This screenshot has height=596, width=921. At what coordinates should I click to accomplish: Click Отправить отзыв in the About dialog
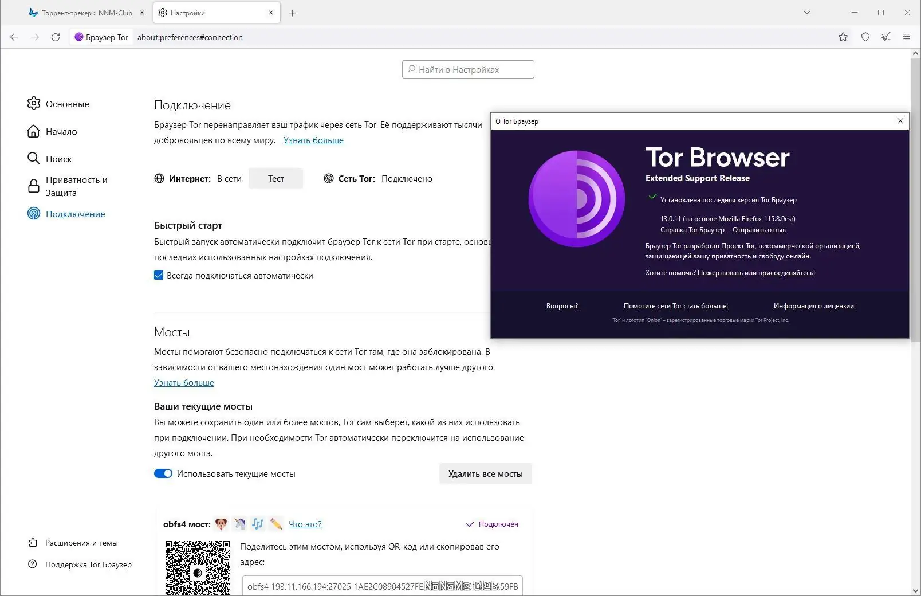click(x=759, y=230)
